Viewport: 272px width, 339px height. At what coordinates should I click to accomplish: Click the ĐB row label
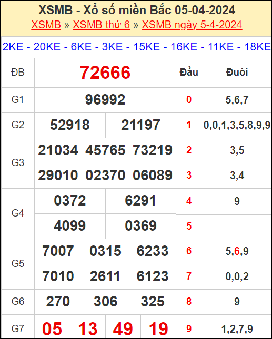pos(18,73)
